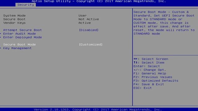Open Enter Audit Mode submenu
The width and height of the screenshot is (198, 111).
19,34
